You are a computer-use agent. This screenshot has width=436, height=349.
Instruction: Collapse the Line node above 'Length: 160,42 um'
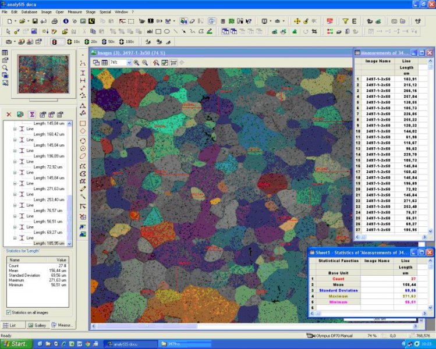tap(15, 129)
